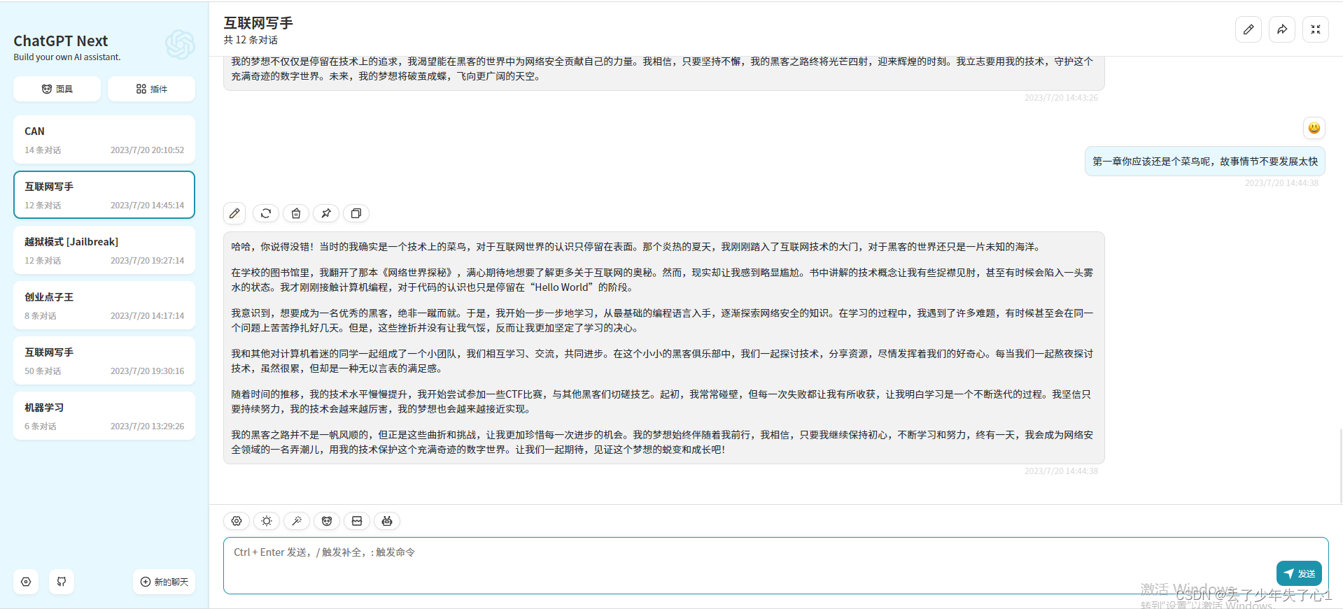Screen dimensions: 1343x609
Task: Toggle fullscreen chat window icon
Action: click(x=1316, y=29)
